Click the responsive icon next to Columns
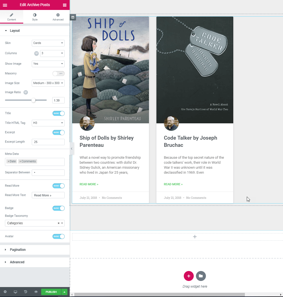This screenshot has height=297, width=283. 36,53
